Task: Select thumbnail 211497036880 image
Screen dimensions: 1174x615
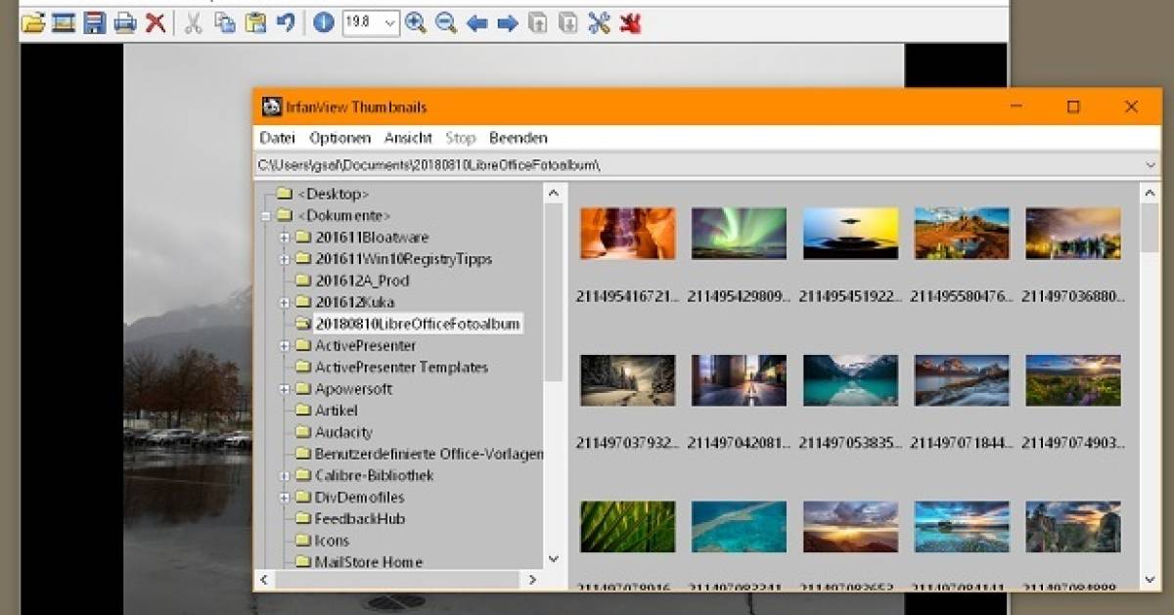Action: pyautogui.click(x=1073, y=233)
